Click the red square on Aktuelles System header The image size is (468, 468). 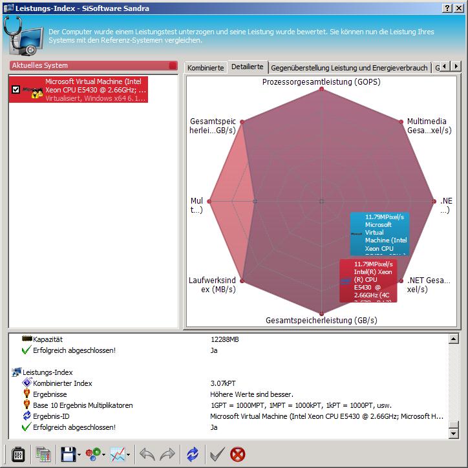point(172,65)
